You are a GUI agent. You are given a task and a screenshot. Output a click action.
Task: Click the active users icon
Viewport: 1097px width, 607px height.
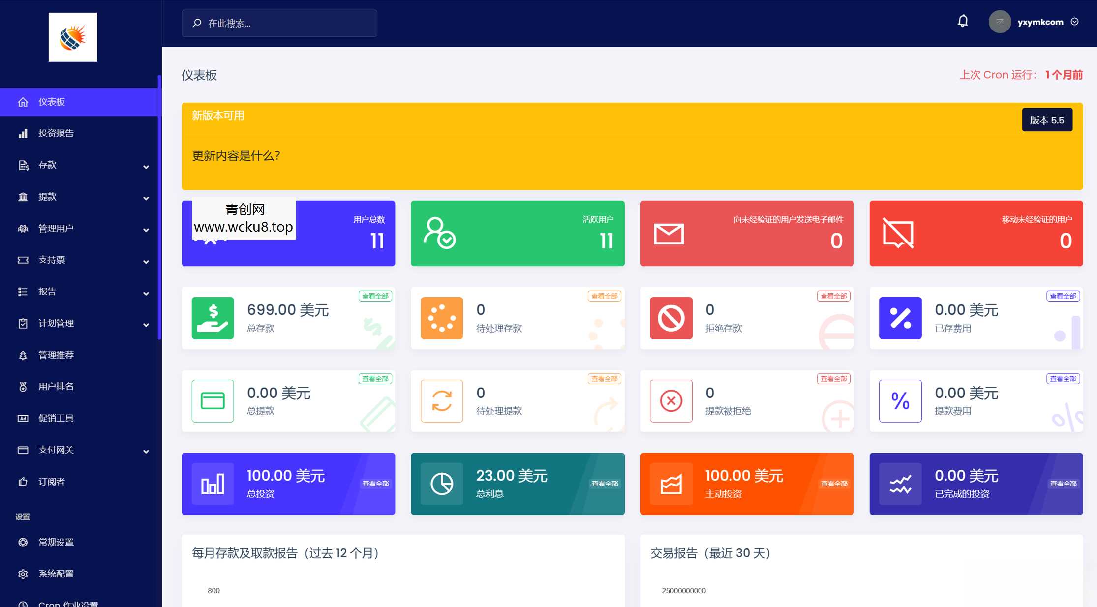point(439,233)
